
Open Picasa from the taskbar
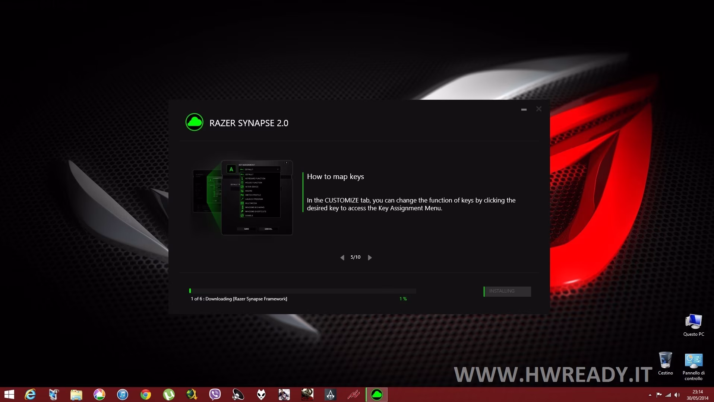pyautogui.click(x=99, y=395)
